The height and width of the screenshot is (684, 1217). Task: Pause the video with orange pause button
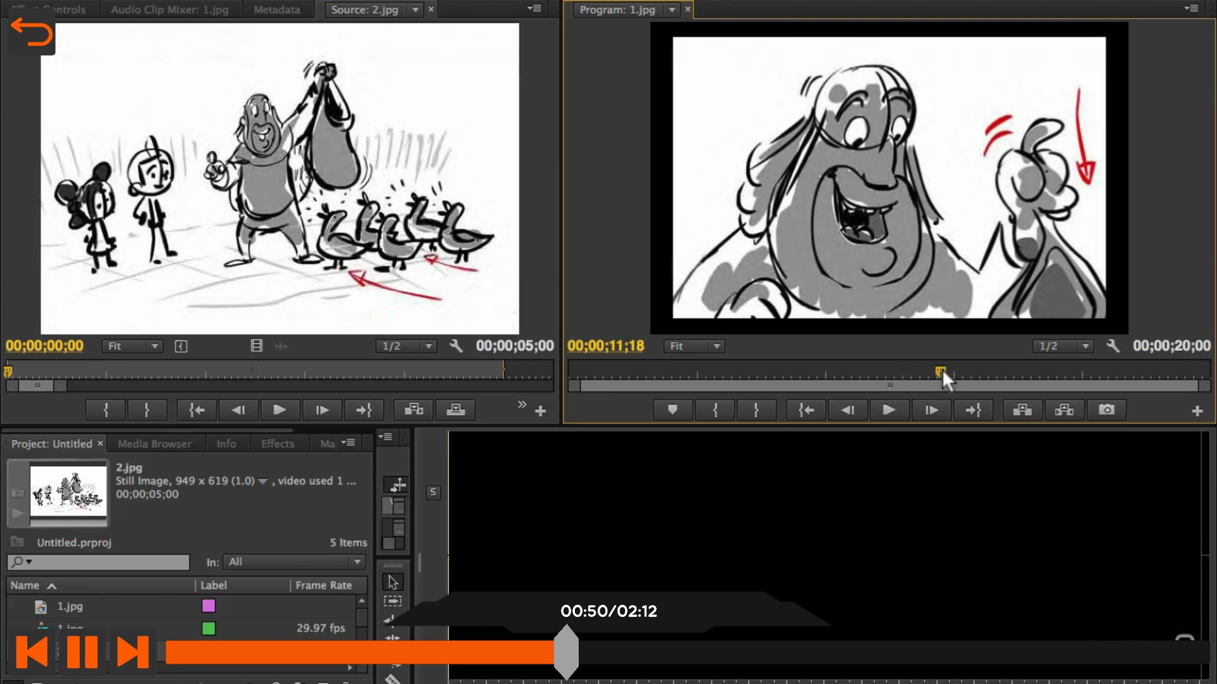click(82, 652)
